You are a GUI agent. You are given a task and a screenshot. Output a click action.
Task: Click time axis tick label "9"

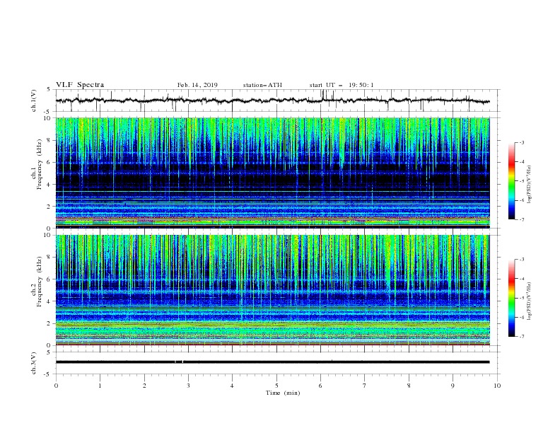click(x=453, y=386)
